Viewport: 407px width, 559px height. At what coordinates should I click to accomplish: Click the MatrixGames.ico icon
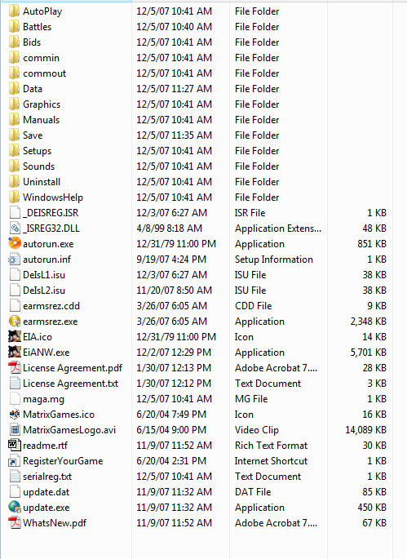point(15,414)
